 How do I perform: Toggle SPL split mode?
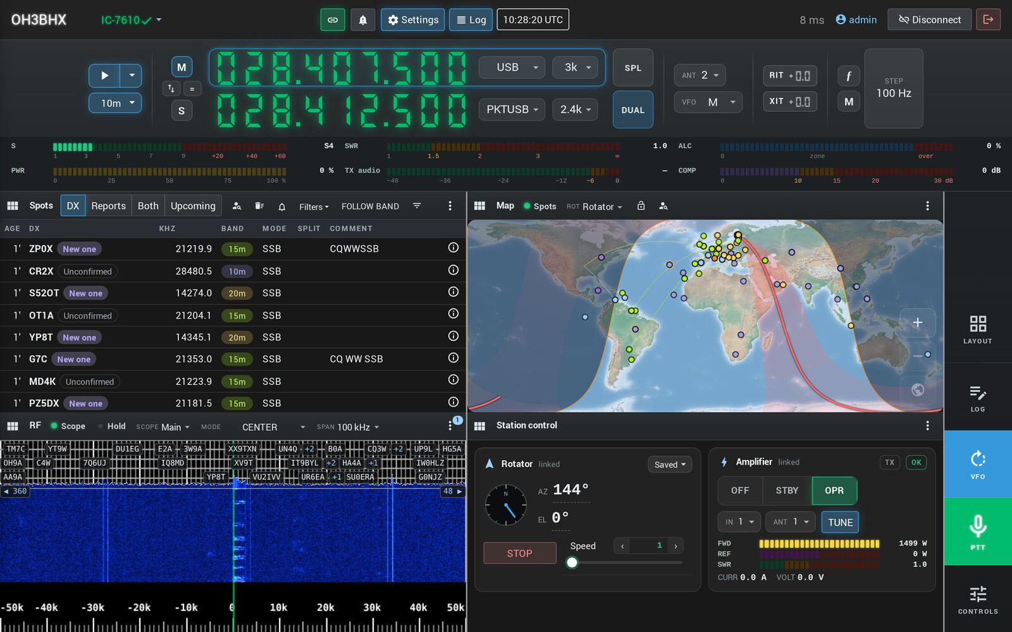point(633,68)
